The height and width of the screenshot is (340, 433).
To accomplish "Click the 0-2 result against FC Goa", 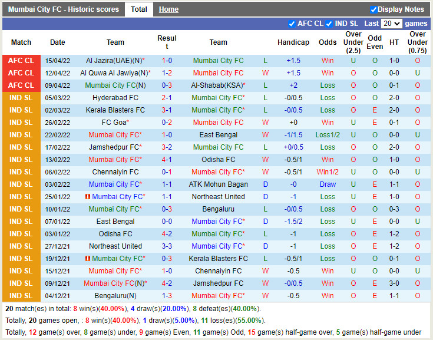I will (167, 123).
